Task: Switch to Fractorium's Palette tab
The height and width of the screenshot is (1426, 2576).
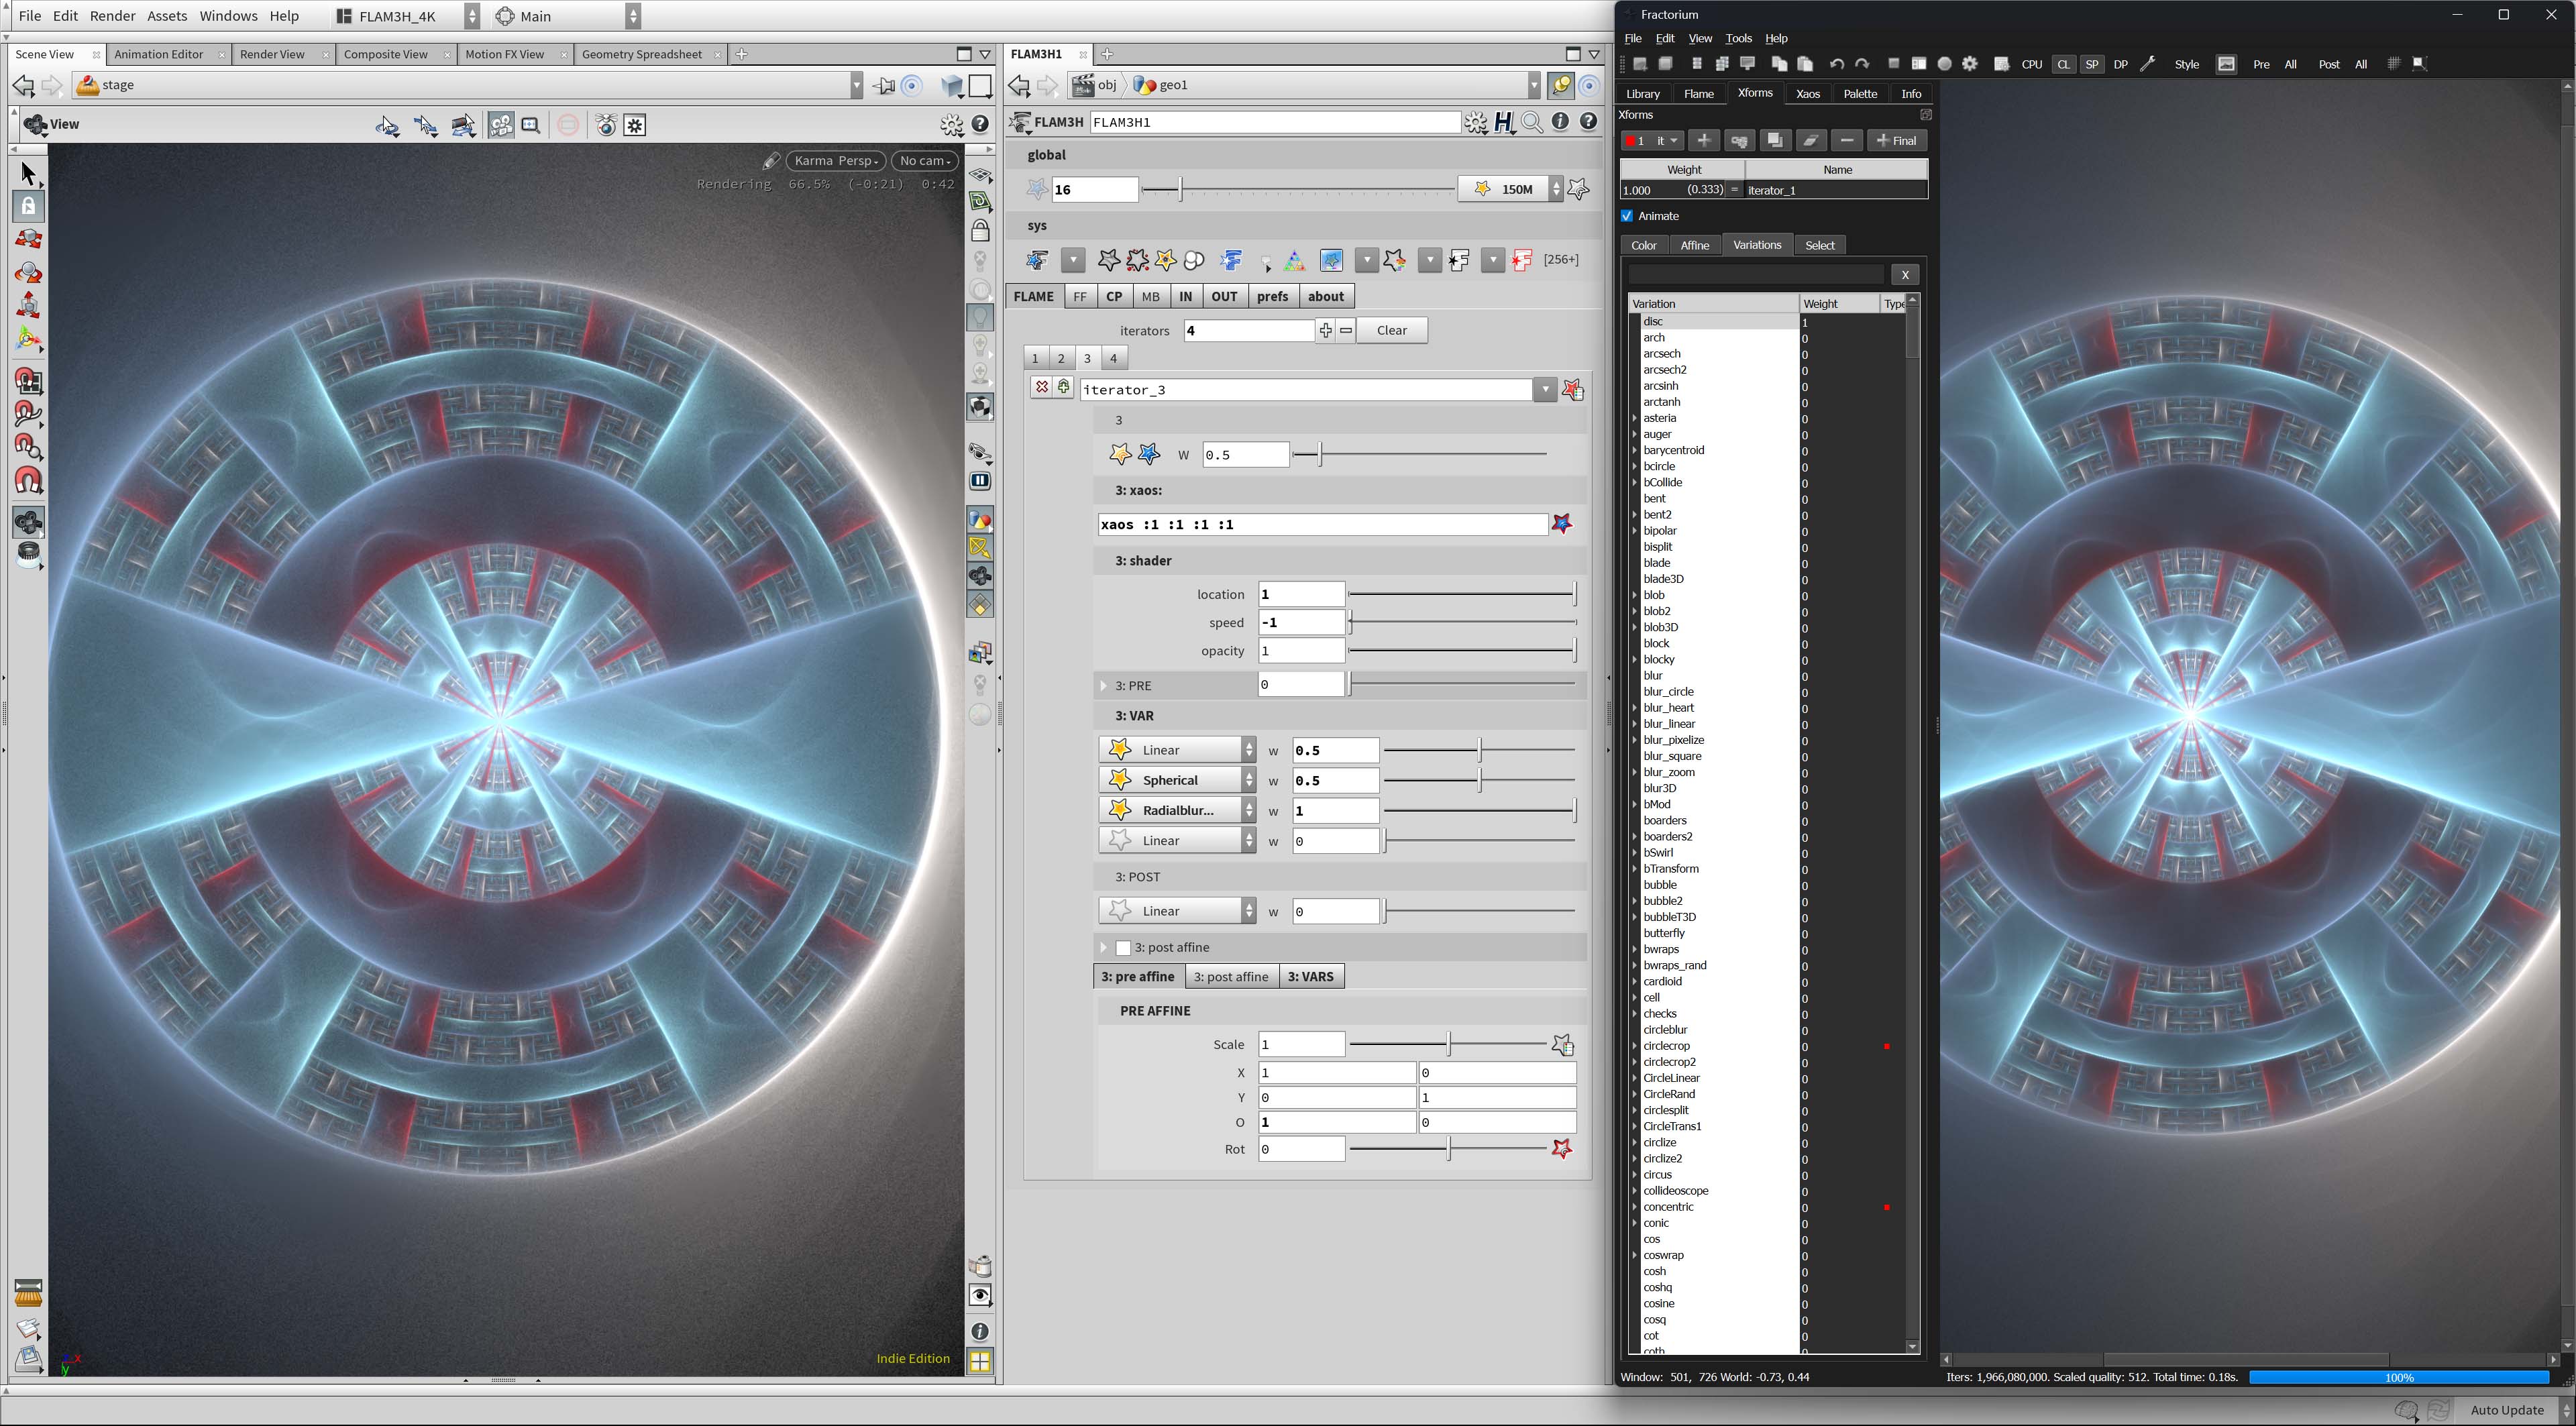Action: tap(1860, 93)
